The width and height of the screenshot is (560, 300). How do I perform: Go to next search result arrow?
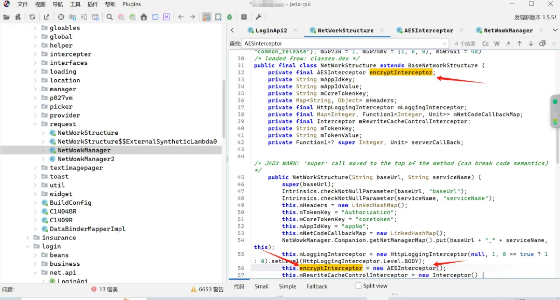pyautogui.click(x=531, y=44)
